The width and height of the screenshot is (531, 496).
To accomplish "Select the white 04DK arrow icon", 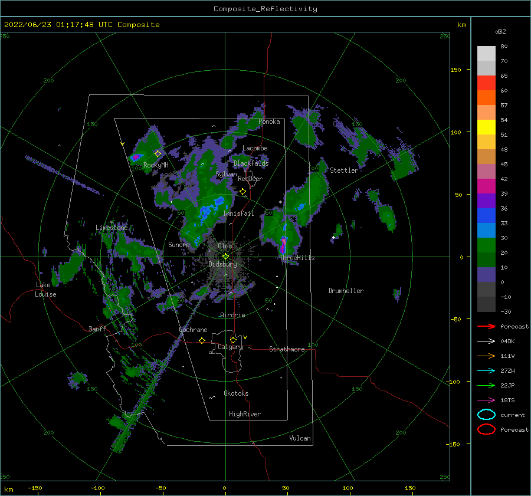I will click(x=486, y=341).
